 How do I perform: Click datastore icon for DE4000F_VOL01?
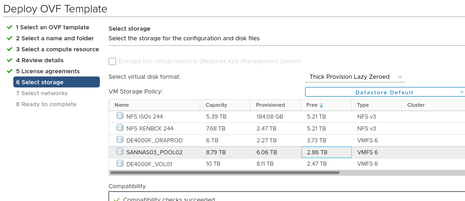coord(120,163)
